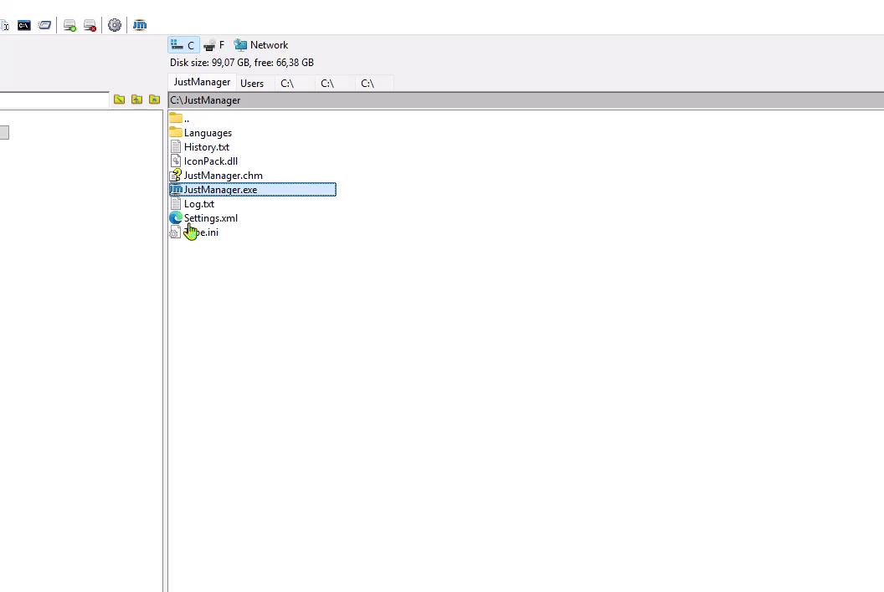Screen dimensions: 884x592
Task: Select drive F button
Action: coord(214,45)
